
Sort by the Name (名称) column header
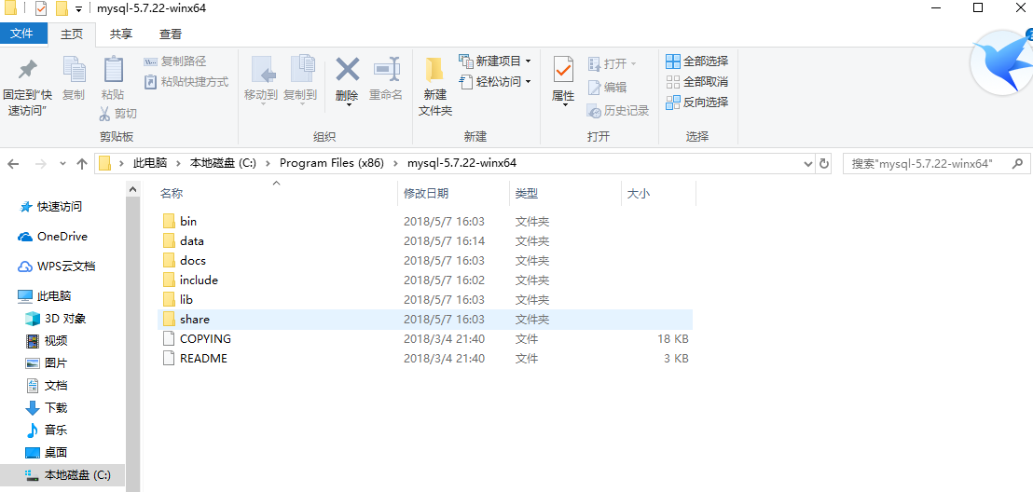(172, 194)
